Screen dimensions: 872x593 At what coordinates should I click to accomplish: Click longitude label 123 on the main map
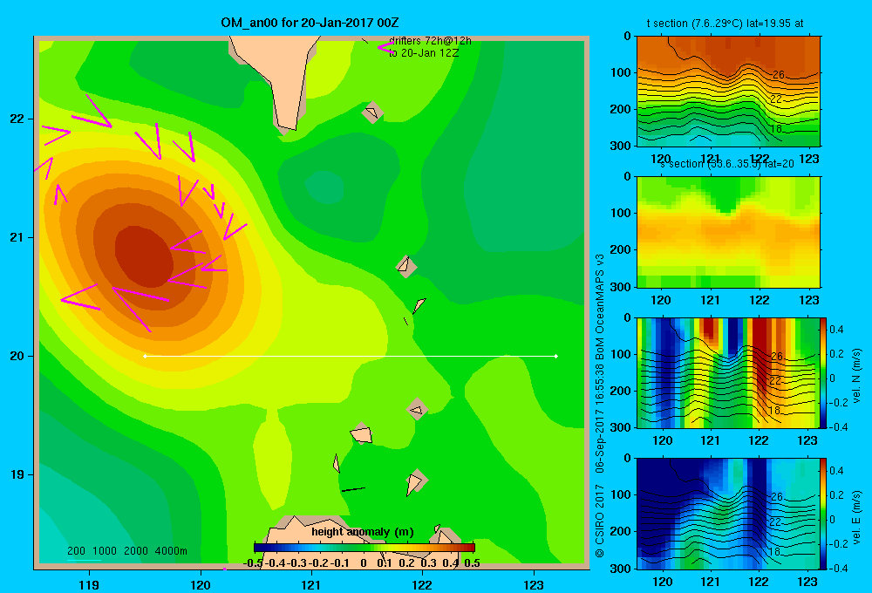[x=534, y=584]
